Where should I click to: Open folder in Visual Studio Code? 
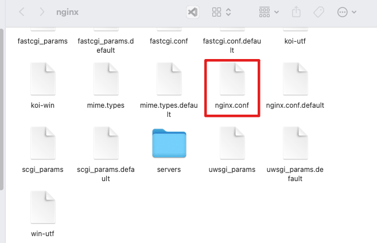(x=193, y=12)
